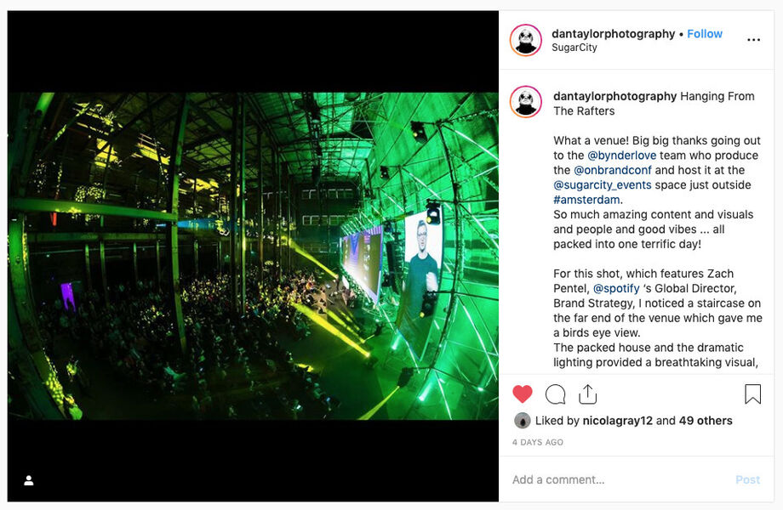Unlike the post via red heart icon

pos(523,394)
